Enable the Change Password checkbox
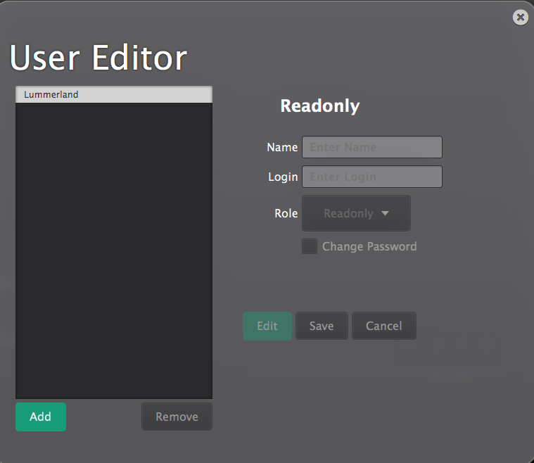534x463 pixels. point(310,246)
